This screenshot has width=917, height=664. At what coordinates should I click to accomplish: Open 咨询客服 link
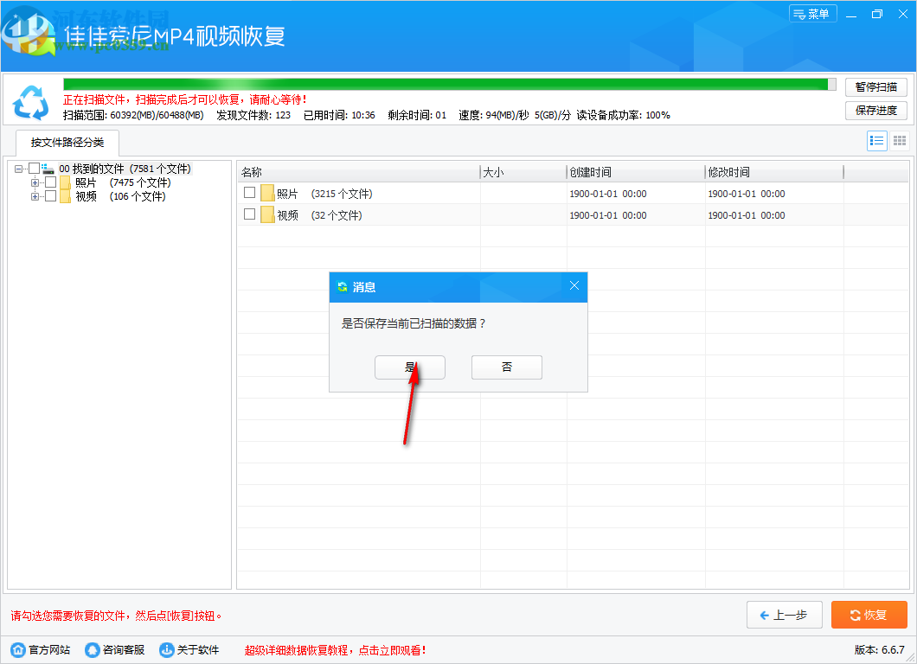[114, 650]
